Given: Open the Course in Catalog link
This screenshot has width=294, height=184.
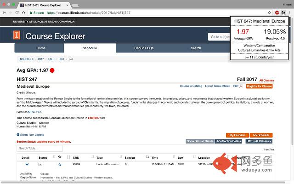Looking at the screenshot, I should (191, 86).
